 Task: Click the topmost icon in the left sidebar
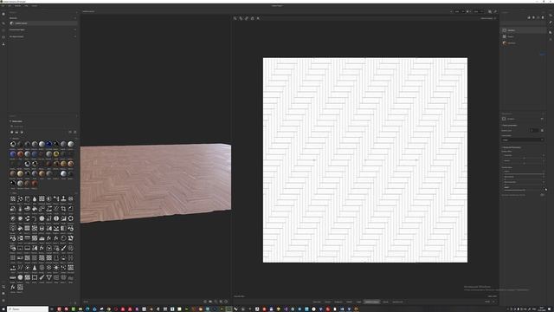[x=3, y=14]
